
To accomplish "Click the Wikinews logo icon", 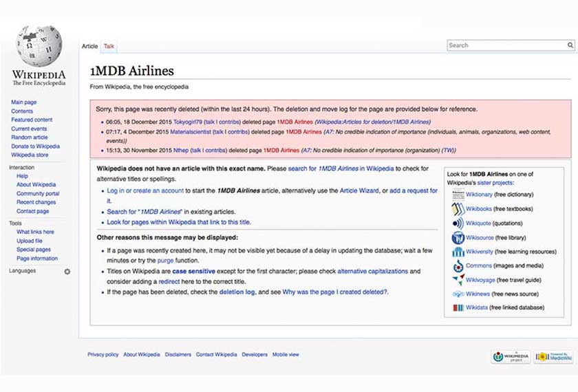I will coord(458,294).
